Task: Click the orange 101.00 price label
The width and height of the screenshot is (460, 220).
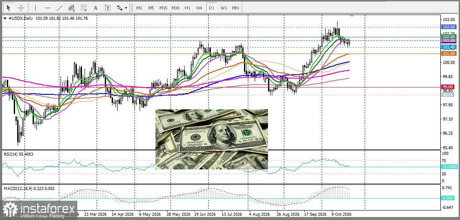Action: point(448,54)
